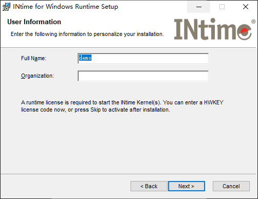Image resolution: width=258 pixels, height=199 pixels.
Task: Click the highlighted 'demo' text in Full Name
Action: tap(85, 58)
